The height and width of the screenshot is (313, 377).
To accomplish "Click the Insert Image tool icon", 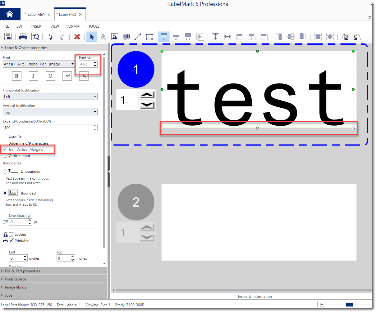I will (x=115, y=37).
